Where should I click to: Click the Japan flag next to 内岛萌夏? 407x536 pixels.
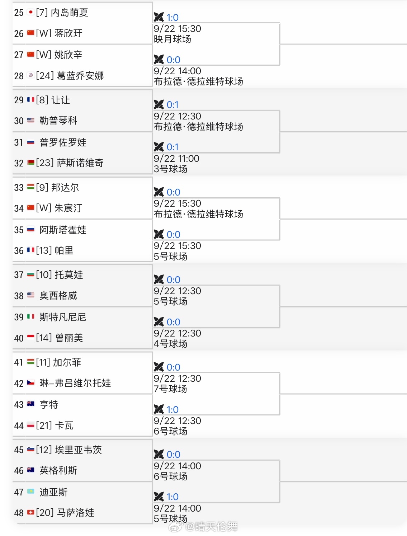pos(31,12)
